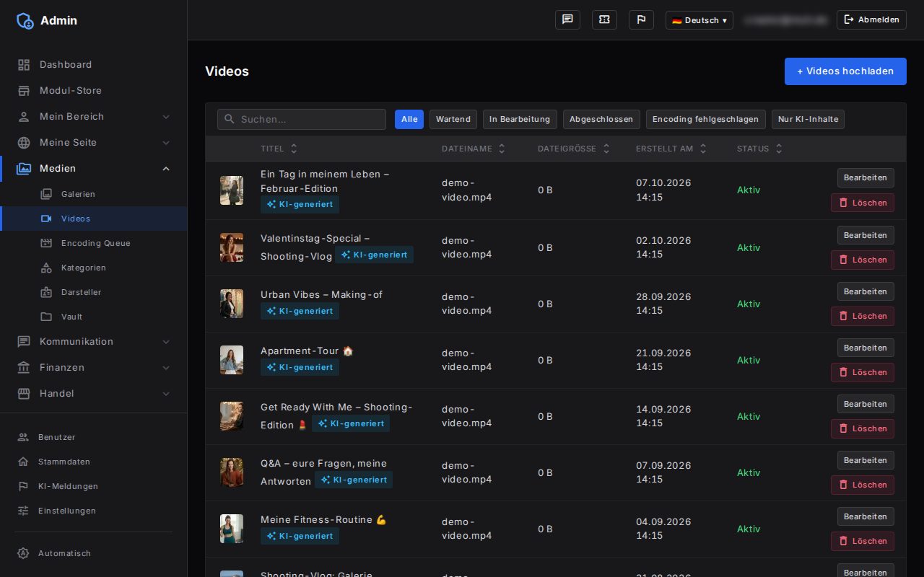Click the ticket icon in top bar

(604, 19)
